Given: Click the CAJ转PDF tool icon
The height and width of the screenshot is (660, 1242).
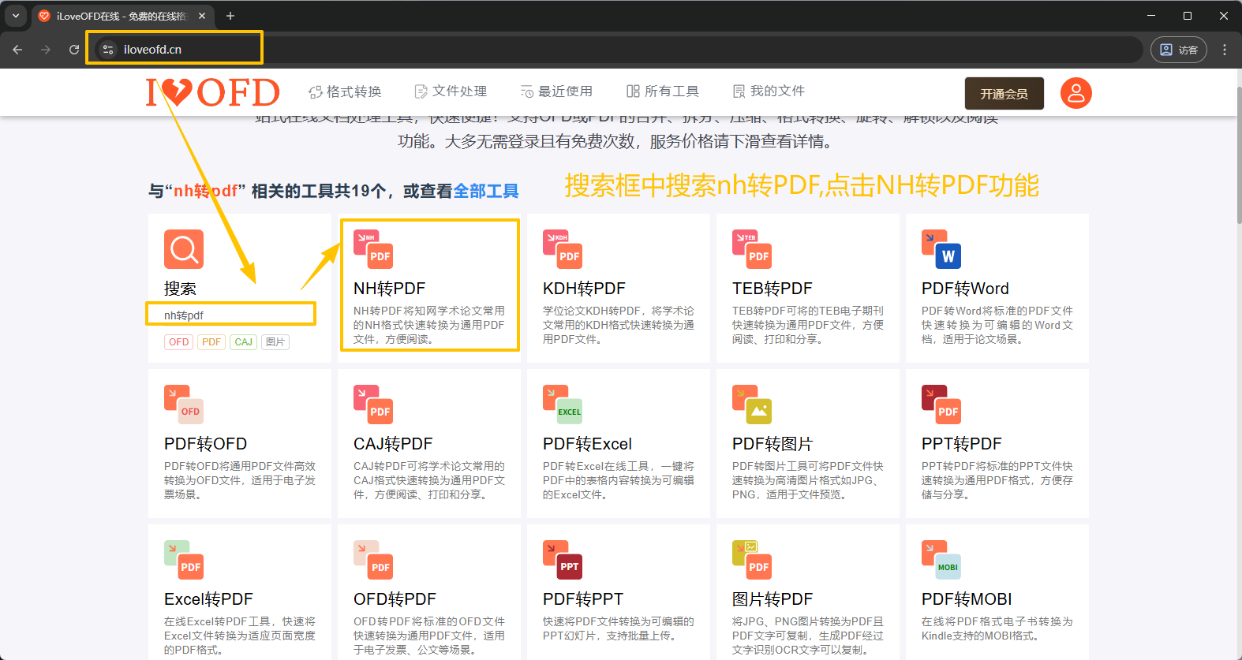Looking at the screenshot, I should pyautogui.click(x=373, y=405).
